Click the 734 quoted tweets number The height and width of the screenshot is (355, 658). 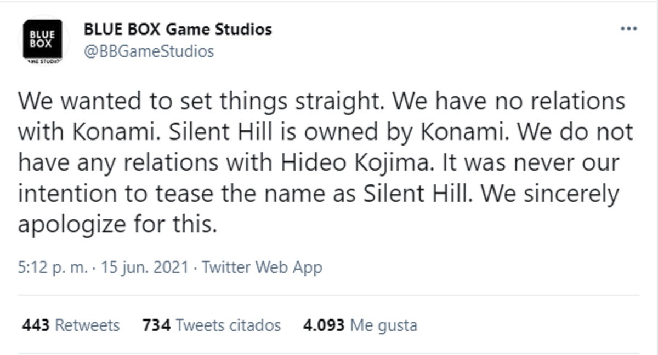(x=156, y=325)
